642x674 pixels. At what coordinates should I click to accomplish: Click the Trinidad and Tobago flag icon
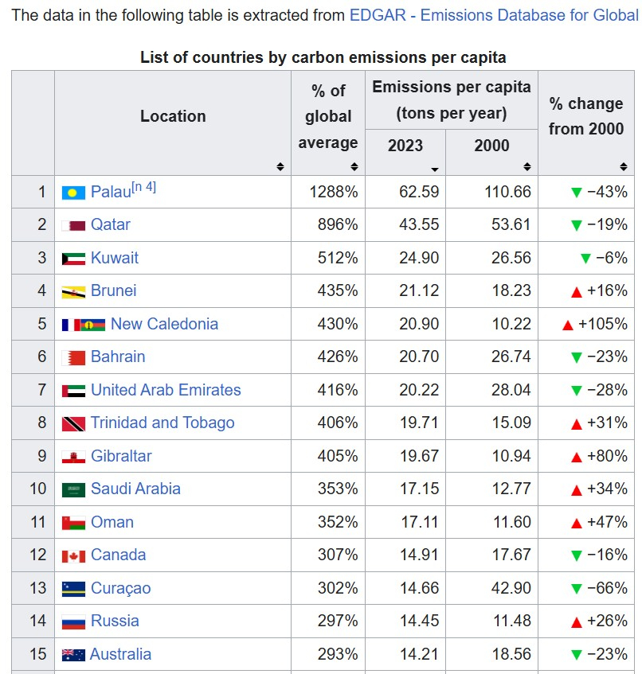point(73,423)
